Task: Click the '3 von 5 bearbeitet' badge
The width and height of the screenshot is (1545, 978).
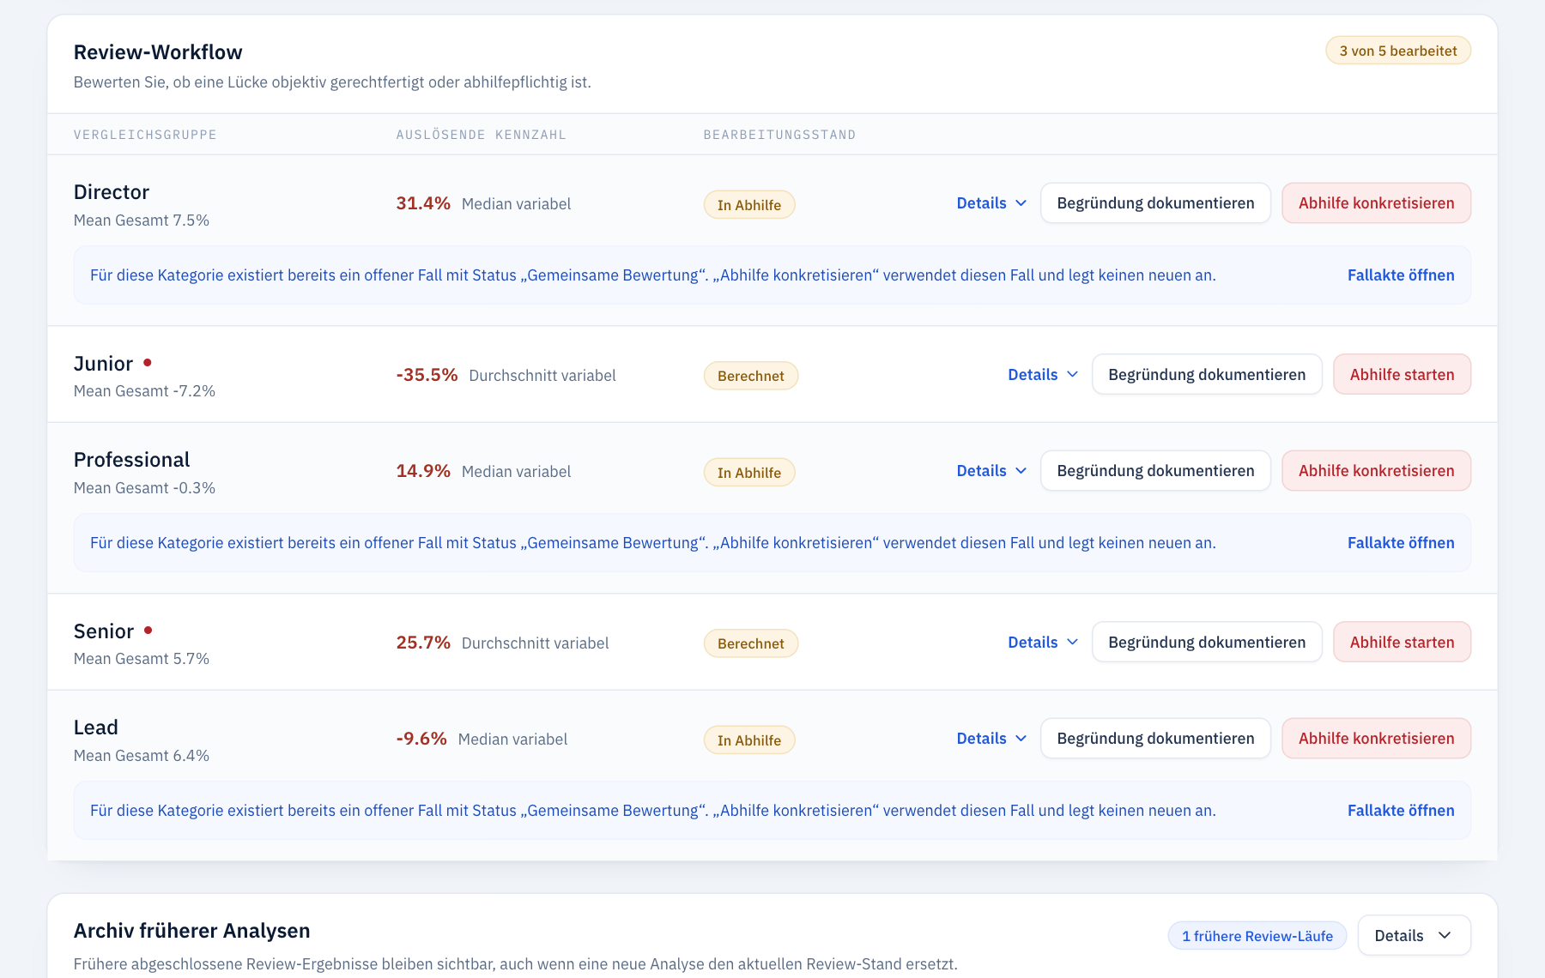Action: (1398, 51)
